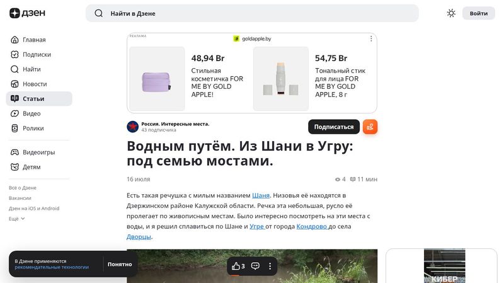The width and height of the screenshot is (504, 283).
Task: Expand the "Ещё" footer dropdown
Action: point(17,219)
